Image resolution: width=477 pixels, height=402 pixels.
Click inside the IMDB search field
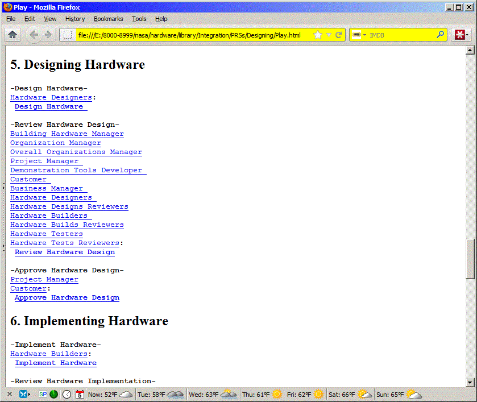click(401, 35)
